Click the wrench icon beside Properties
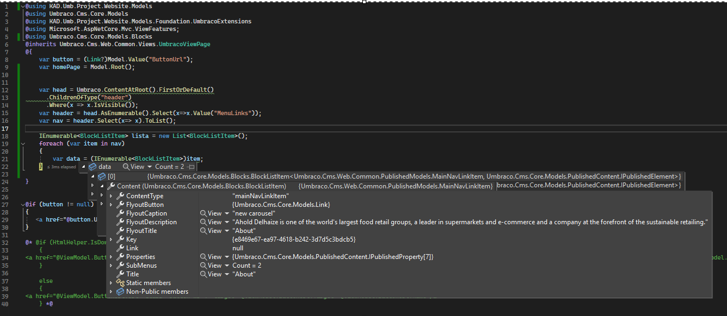Viewport: 727px width, 316px height. tap(120, 257)
